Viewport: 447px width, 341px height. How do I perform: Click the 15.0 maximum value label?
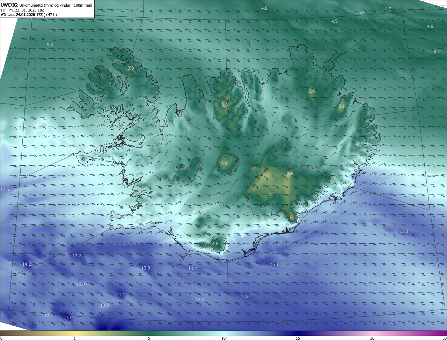pyautogui.click(x=68, y=318)
